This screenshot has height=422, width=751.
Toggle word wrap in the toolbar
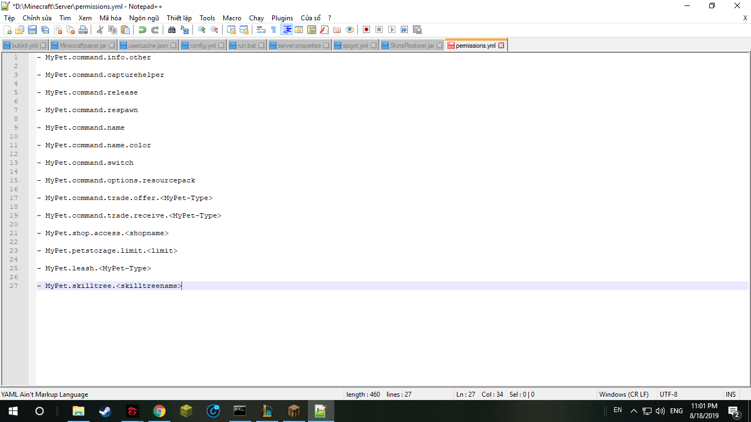point(261,30)
